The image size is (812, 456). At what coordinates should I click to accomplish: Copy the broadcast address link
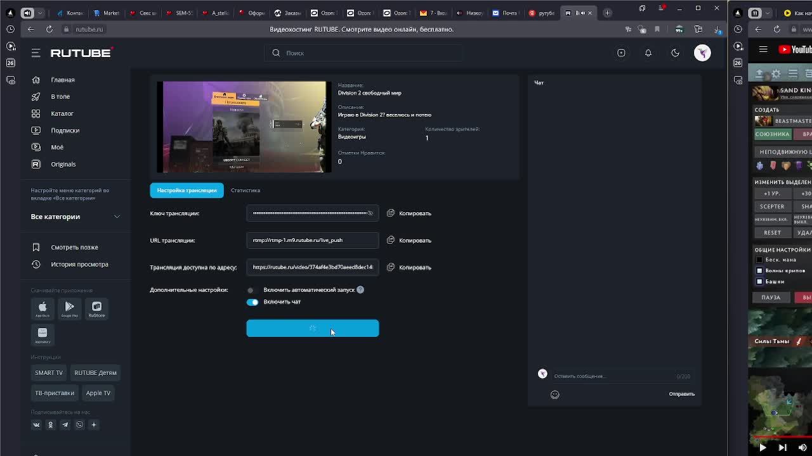click(409, 267)
